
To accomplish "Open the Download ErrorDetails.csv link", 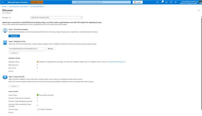I will pos(117,62).
